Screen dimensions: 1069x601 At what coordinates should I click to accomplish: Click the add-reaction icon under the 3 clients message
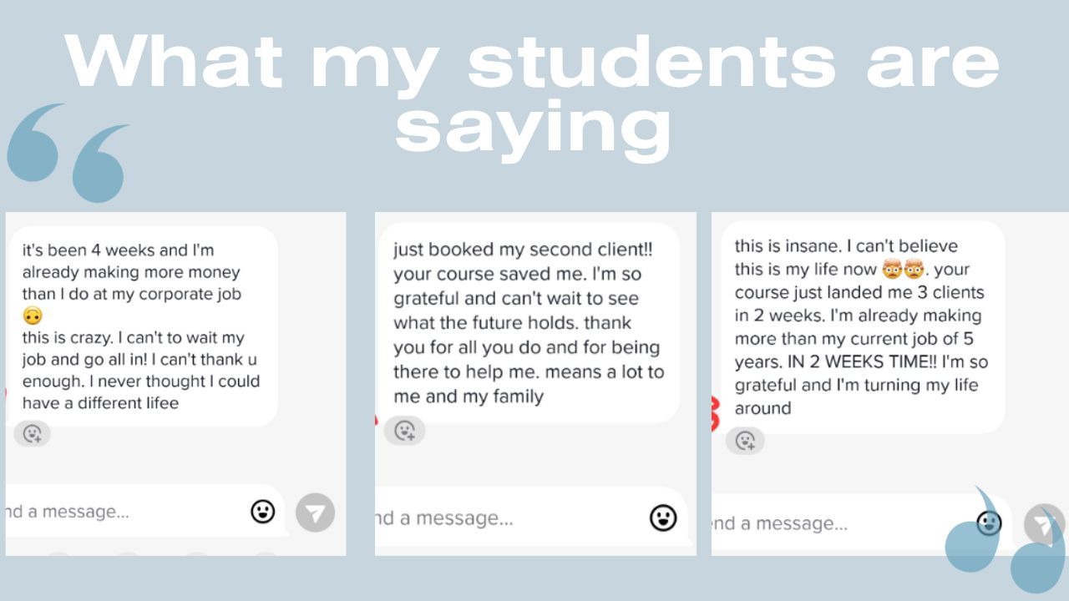[x=745, y=440]
